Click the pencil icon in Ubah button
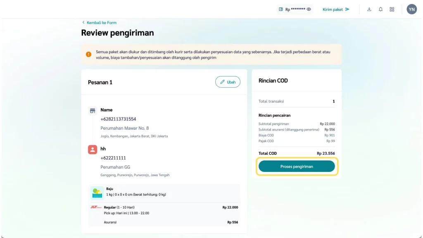Image resolution: width=423 pixels, height=238 pixels. pos(222,82)
